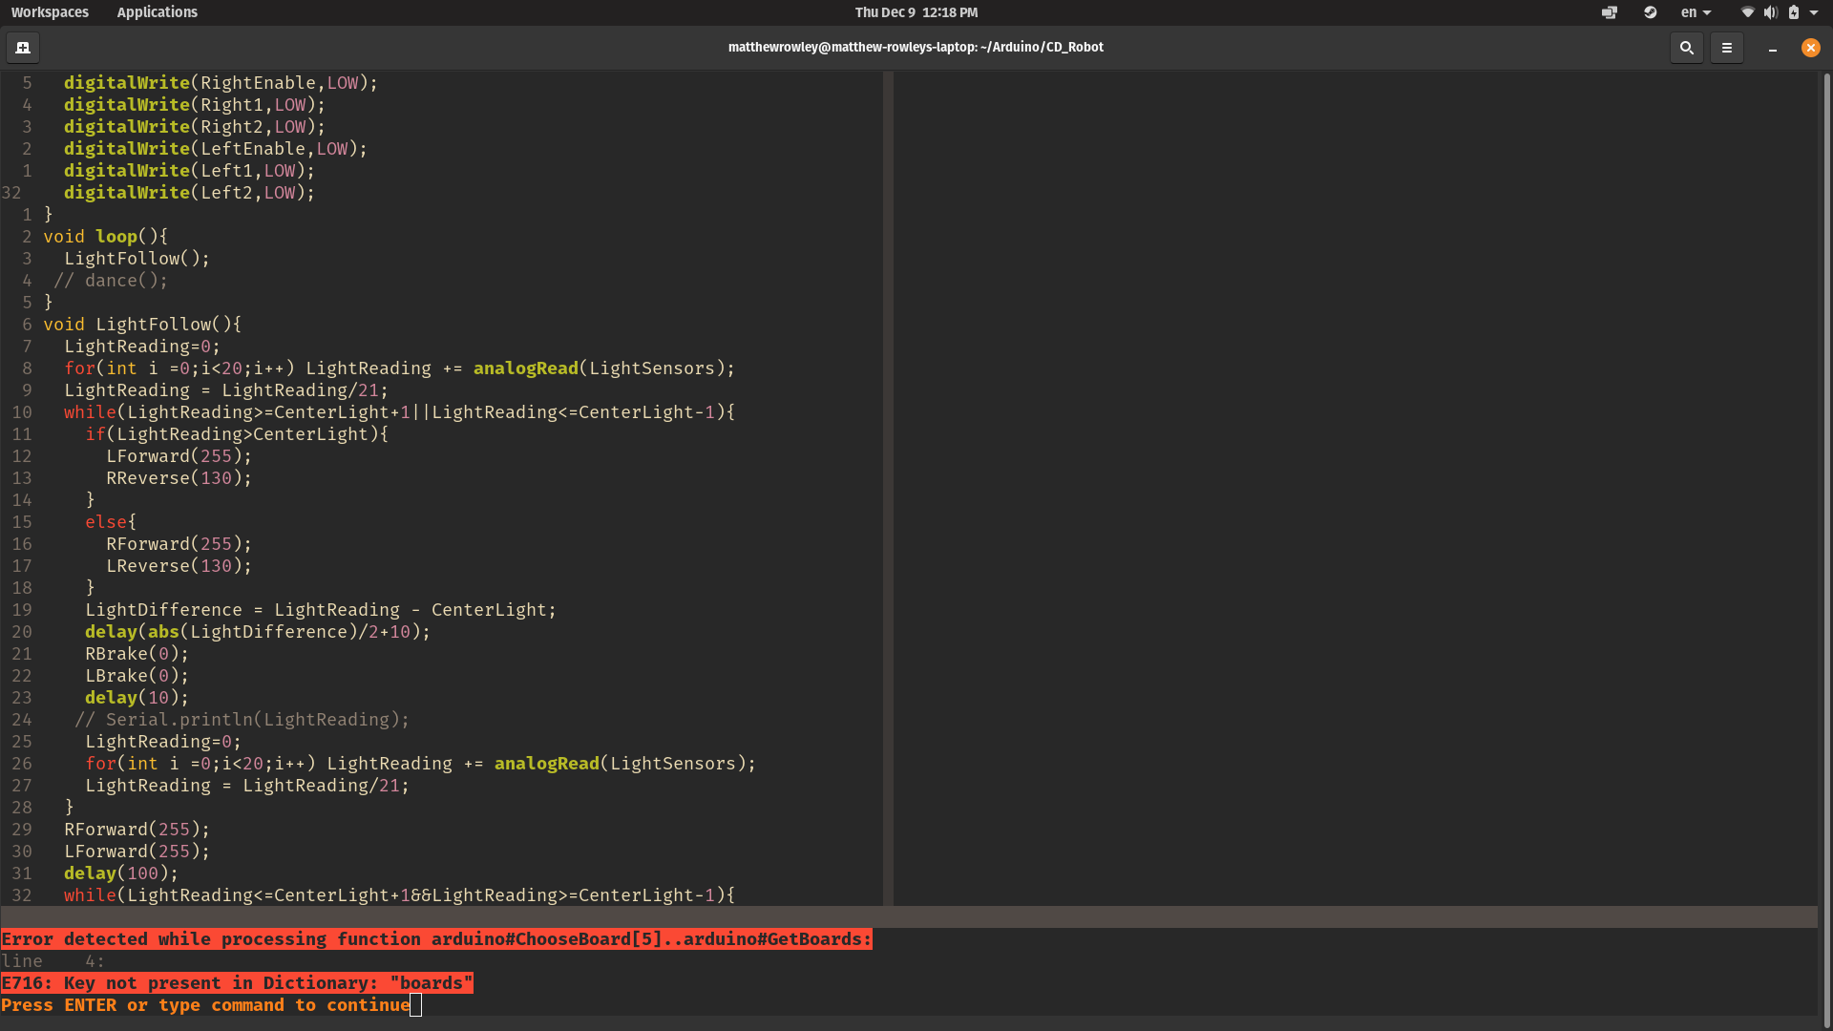The height and width of the screenshot is (1031, 1833).
Task: Click line number 32 at the current cursor row
Action: (x=11, y=193)
